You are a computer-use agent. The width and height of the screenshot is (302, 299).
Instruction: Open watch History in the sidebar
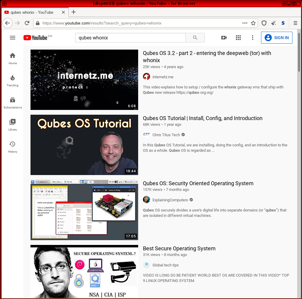13,147
